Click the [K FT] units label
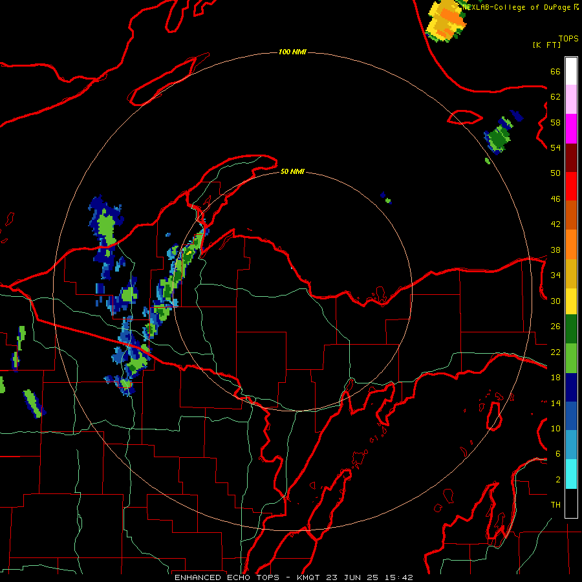 pyautogui.click(x=546, y=45)
